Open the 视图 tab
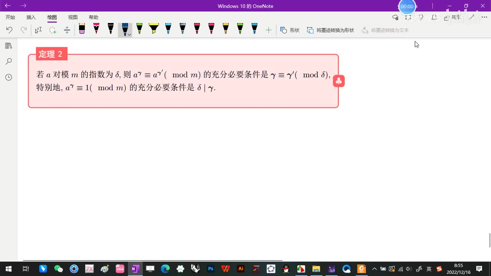The image size is (491, 276). [73, 17]
